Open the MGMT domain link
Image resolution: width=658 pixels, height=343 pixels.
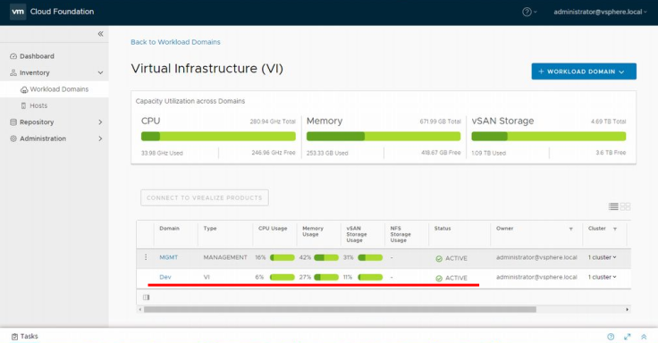(169, 257)
